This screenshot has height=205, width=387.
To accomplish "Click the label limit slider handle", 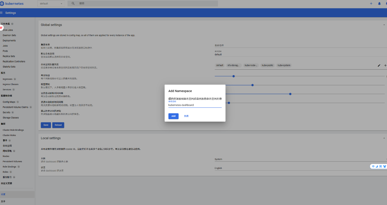I will (x=253, y=85).
